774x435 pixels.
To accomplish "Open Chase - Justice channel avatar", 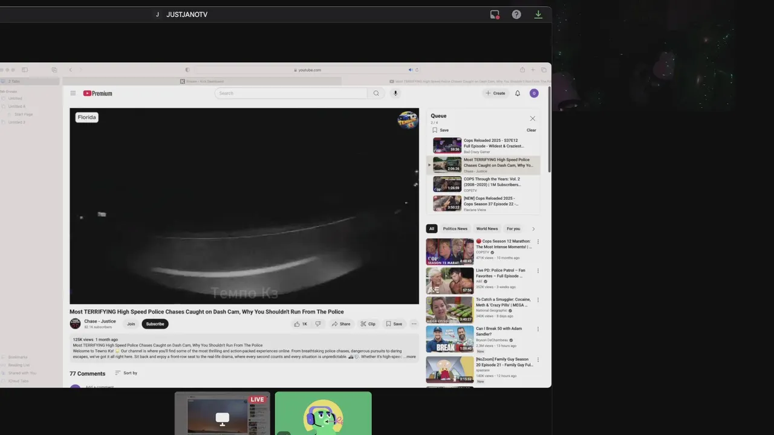I will (x=75, y=324).
